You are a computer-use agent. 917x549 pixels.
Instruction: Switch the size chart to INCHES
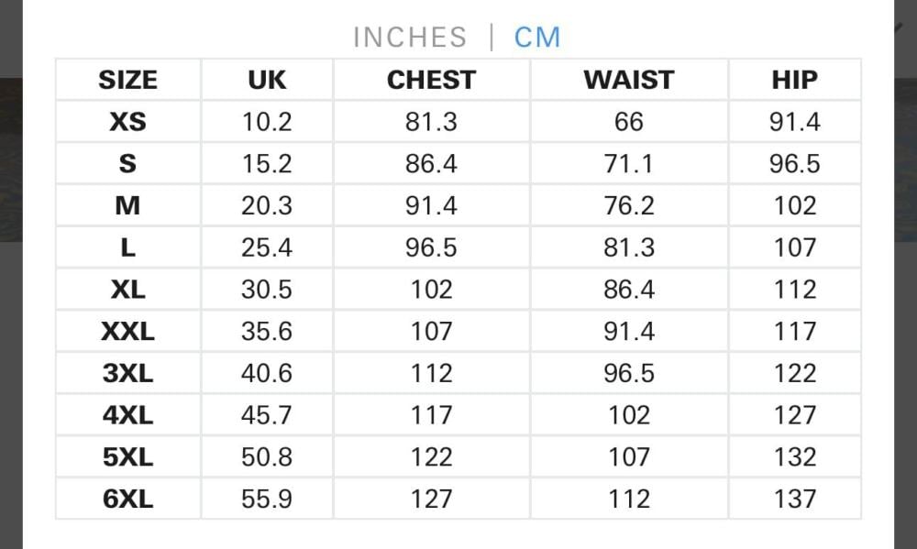coord(409,38)
